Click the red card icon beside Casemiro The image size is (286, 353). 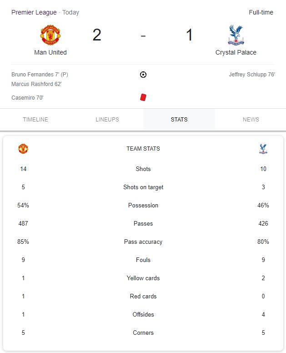click(143, 97)
